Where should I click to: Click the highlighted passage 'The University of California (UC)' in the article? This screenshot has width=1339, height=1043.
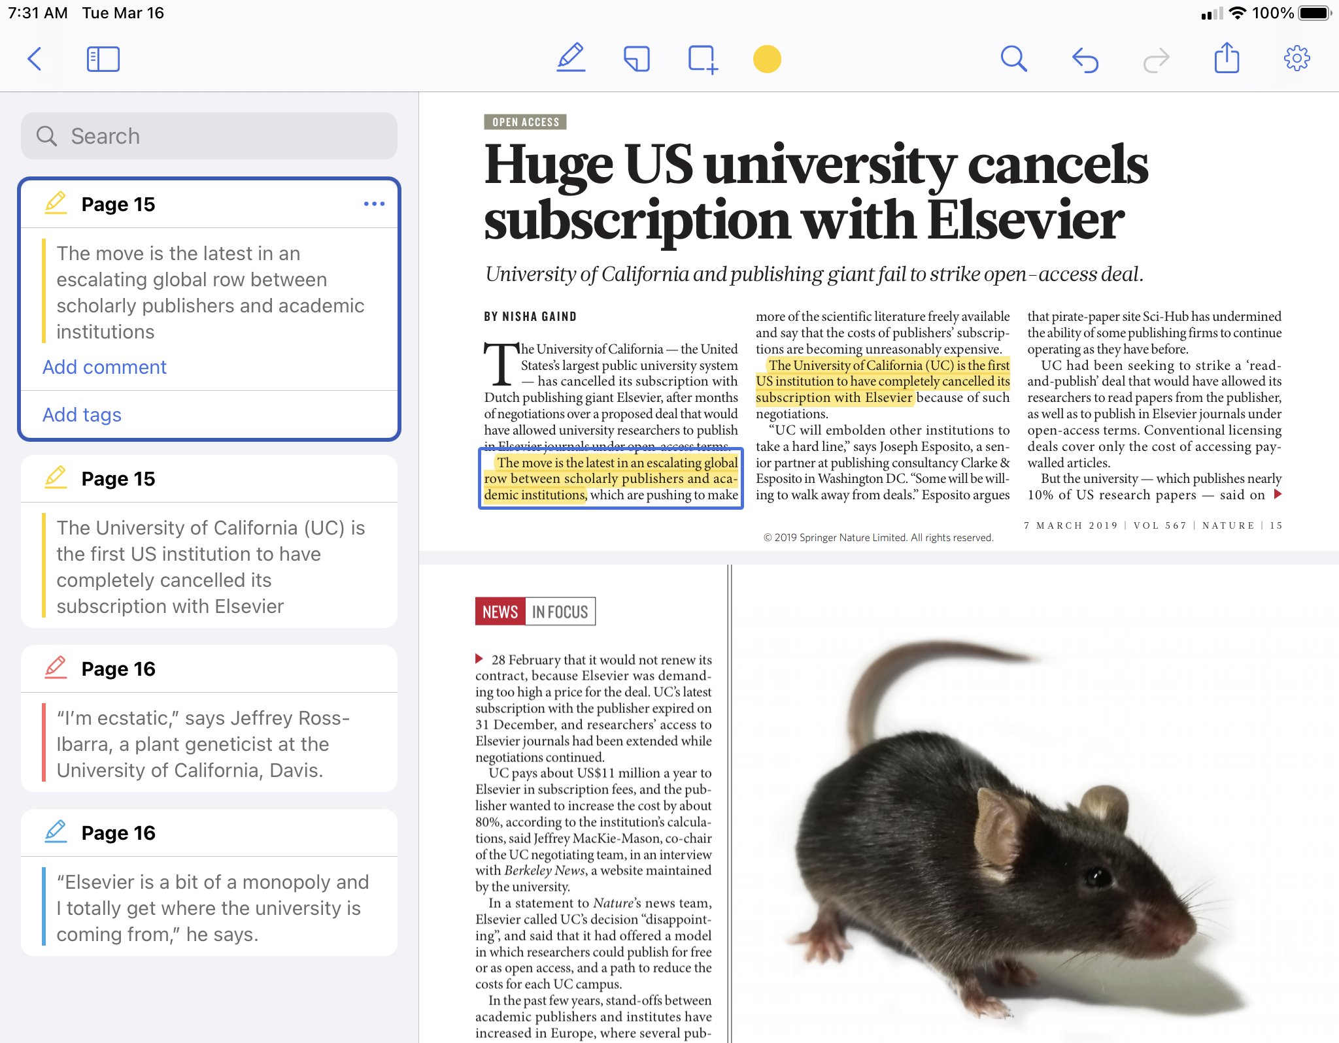pyautogui.click(x=883, y=382)
